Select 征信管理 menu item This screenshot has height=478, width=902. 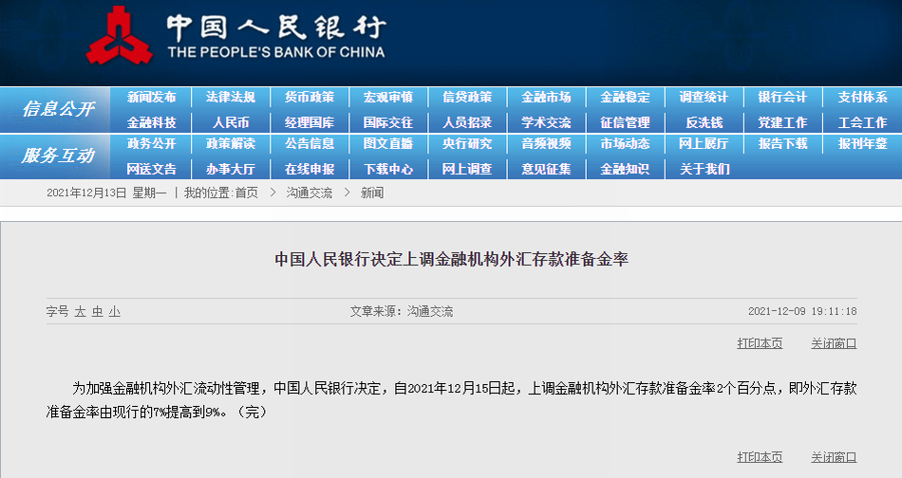(x=626, y=122)
